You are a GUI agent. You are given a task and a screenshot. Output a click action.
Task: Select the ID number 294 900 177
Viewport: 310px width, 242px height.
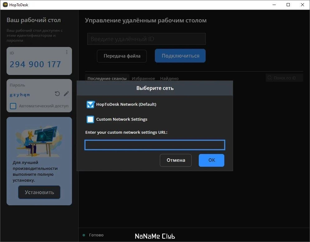(x=36, y=64)
